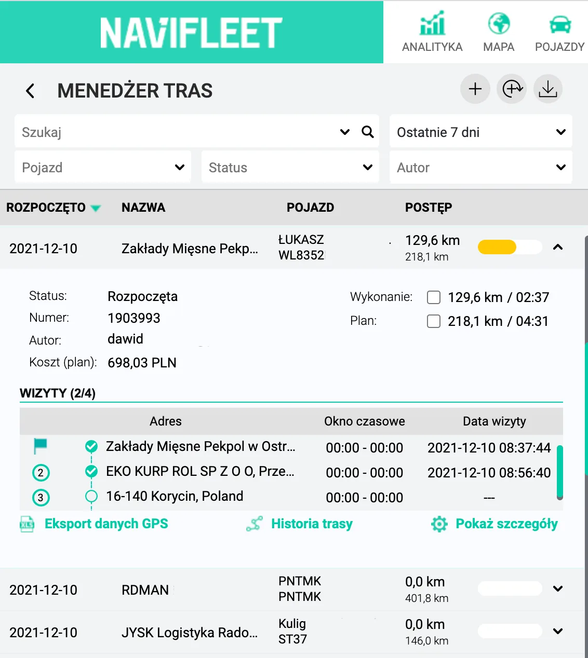Expand the RDMAN route row
The image size is (588, 658).
click(x=558, y=588)
